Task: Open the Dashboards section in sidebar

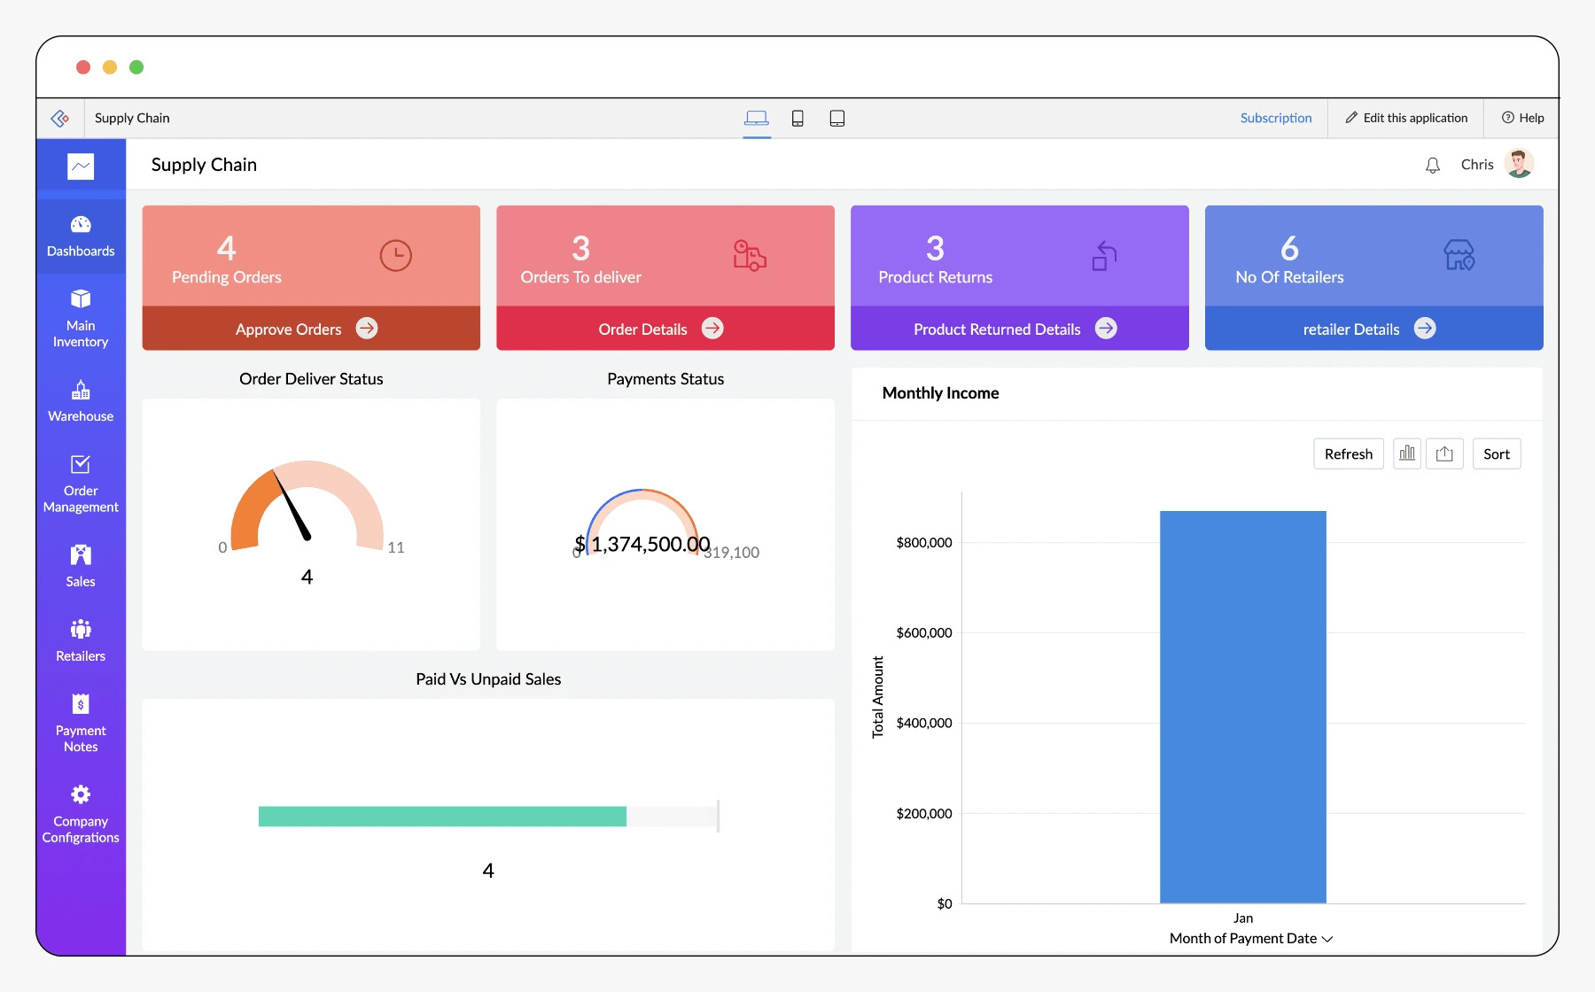Action: (81, 236)
